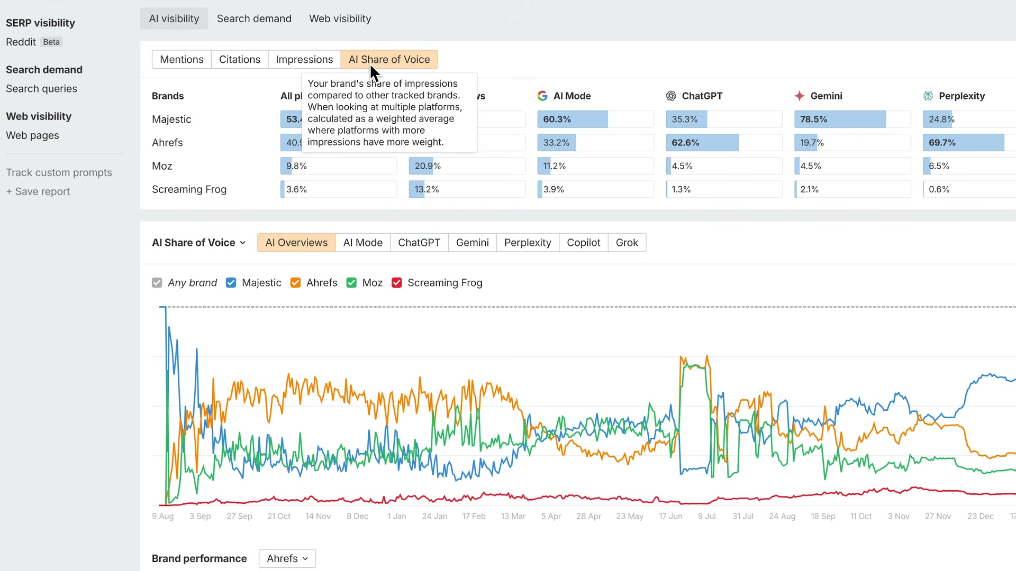Click Ahrefs 33.2% AI Mode value
Viewport: 1016px width, 571px height.
(556, 143)
